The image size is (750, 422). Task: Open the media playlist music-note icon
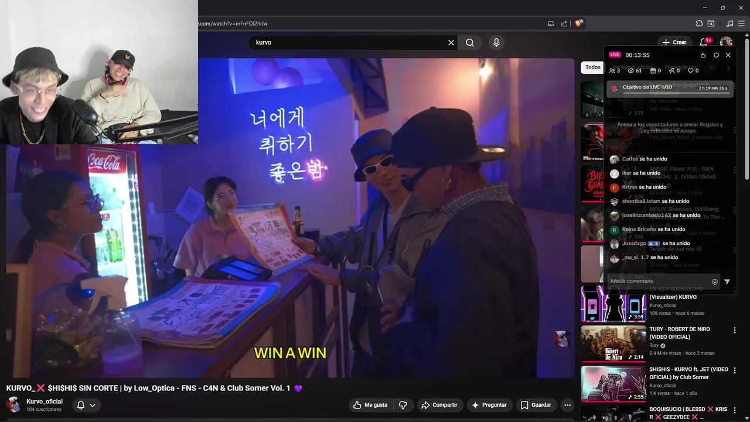tap(729, 23)
